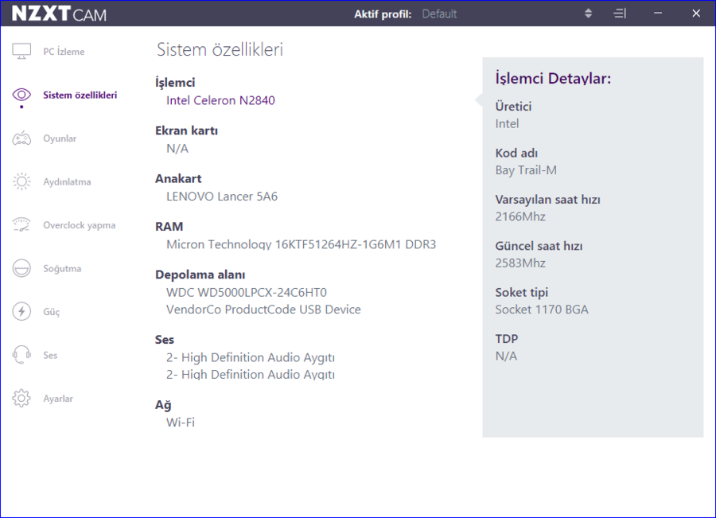Click the İşlemci Detaylar panel title
Viewport: 716px width, 518px height.
click(x=553, y=79)
